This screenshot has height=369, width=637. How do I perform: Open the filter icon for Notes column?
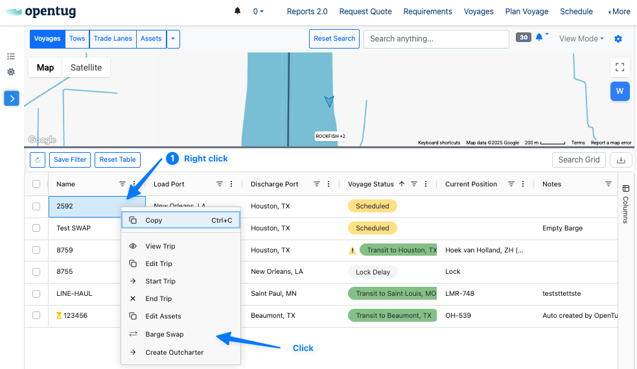coord(608,184)
